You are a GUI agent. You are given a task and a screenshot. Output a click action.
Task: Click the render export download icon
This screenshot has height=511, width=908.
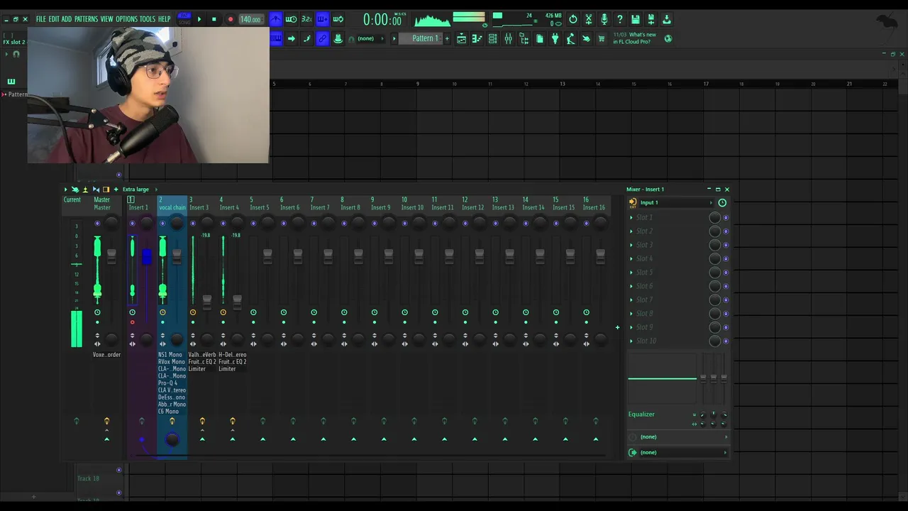pos(666,19)
